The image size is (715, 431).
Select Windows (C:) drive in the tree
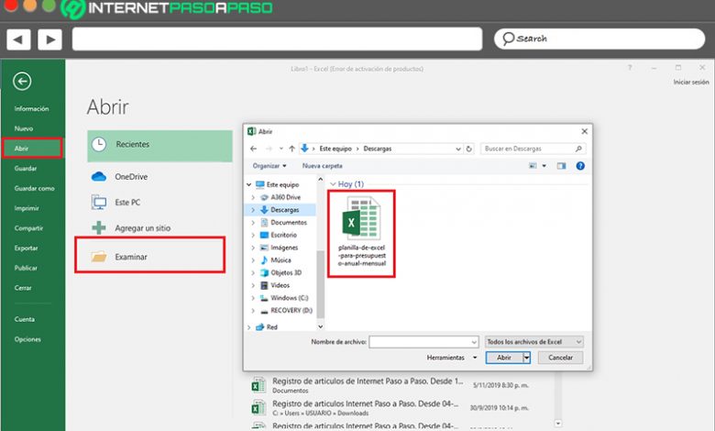point(289,298)
